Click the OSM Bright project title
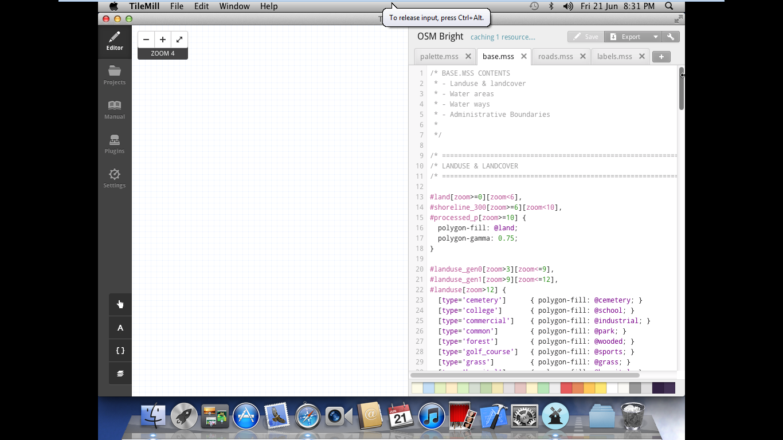The width and height of the screenshot is (783, 440). [x=440, y=37]
